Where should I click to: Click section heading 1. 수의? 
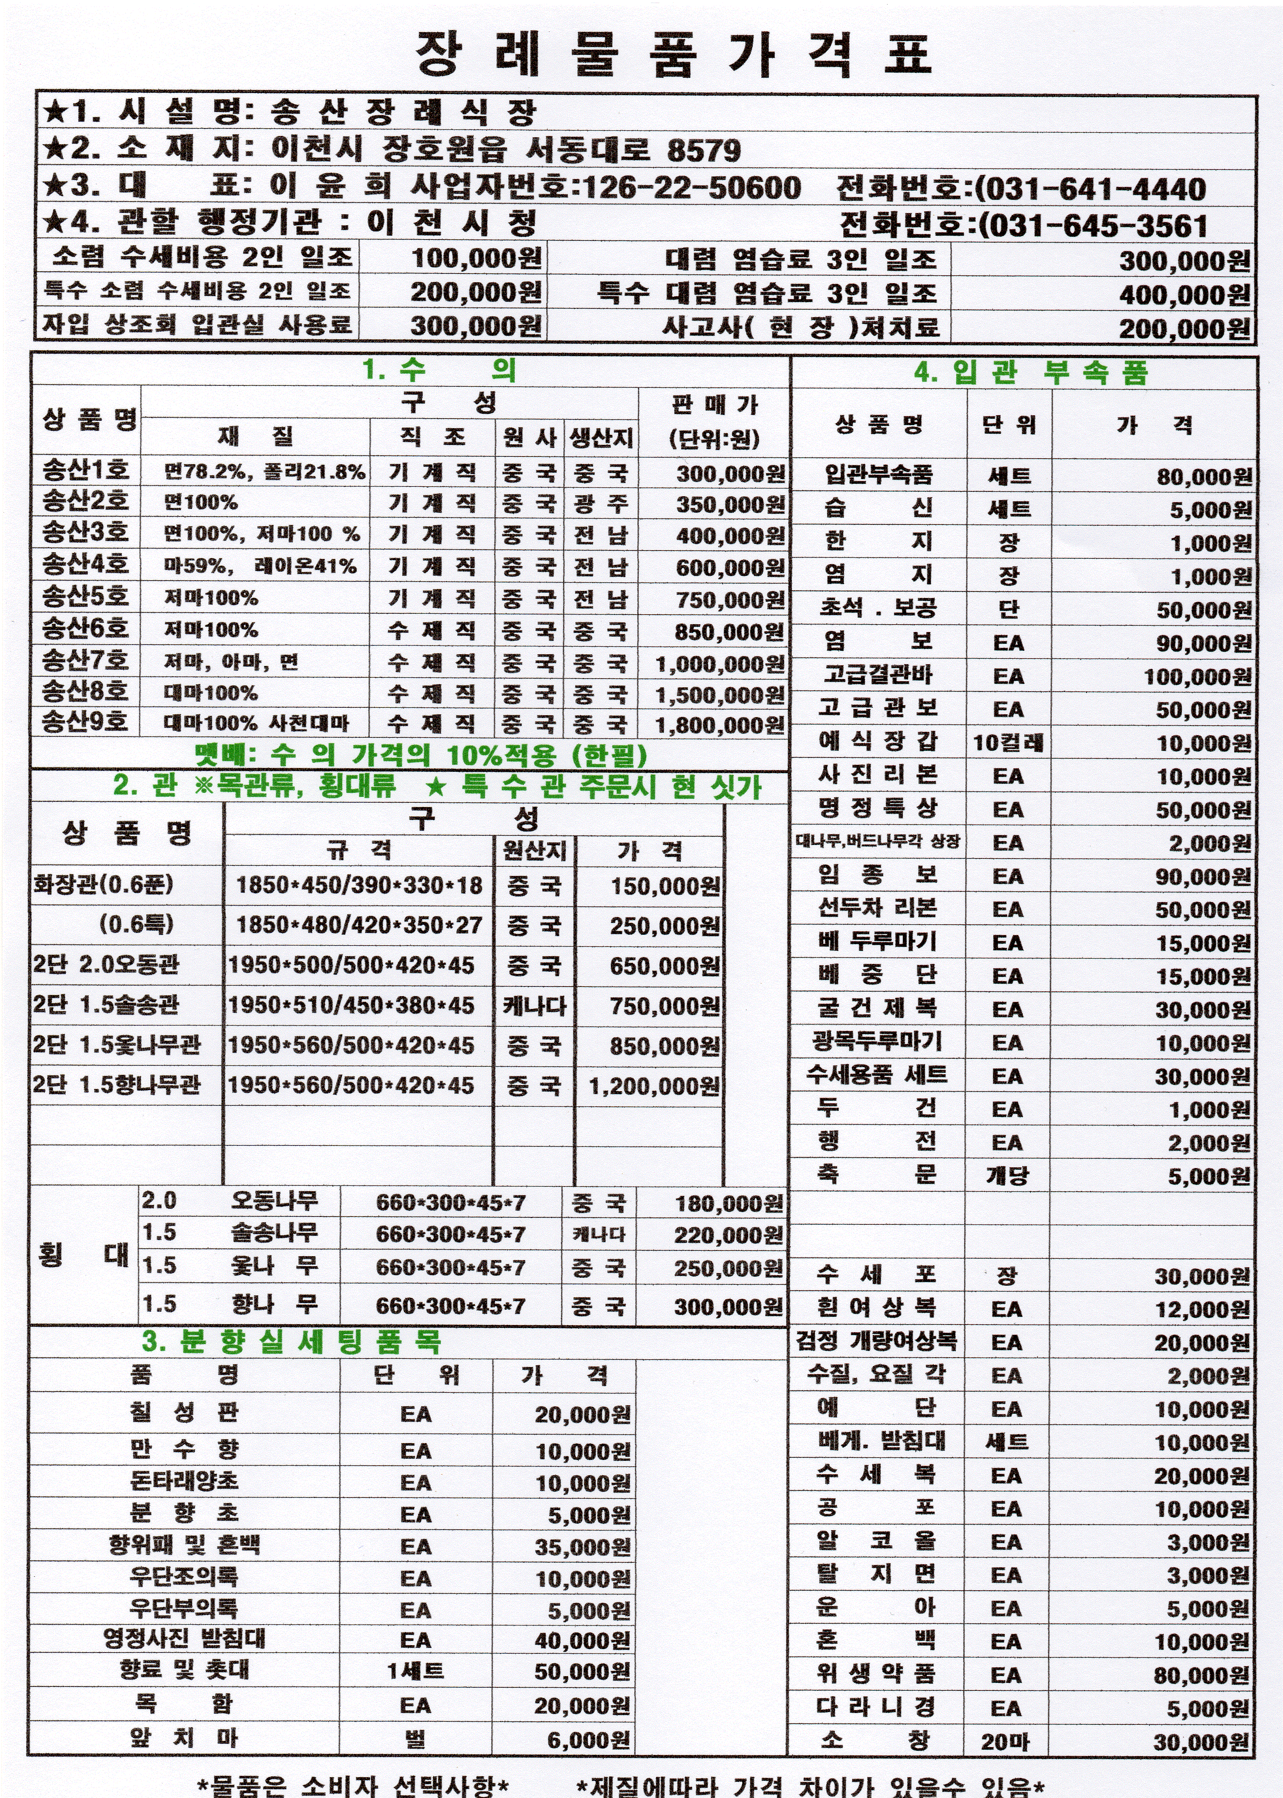[x=439, y=369]
